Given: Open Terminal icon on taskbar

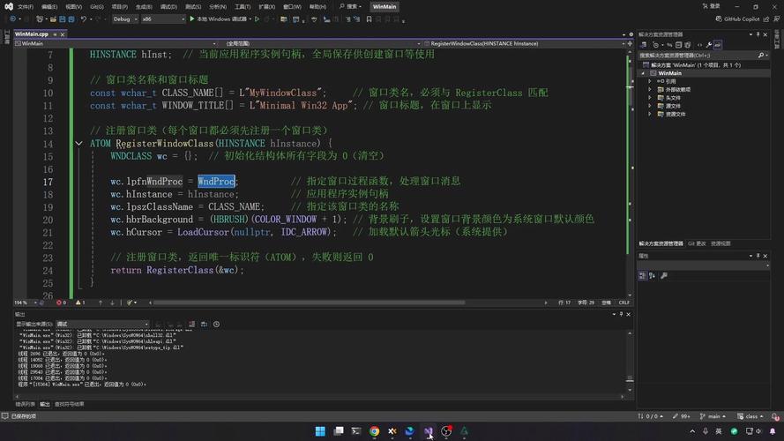Looking at the screenshot, I should coord(356,431).
